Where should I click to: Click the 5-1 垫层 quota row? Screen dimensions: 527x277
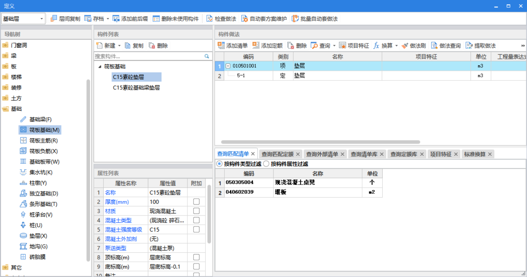(x=371, y=76)
